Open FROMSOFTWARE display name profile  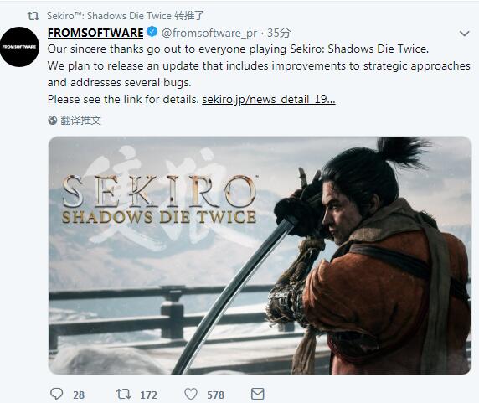click(x=95, y=33)
